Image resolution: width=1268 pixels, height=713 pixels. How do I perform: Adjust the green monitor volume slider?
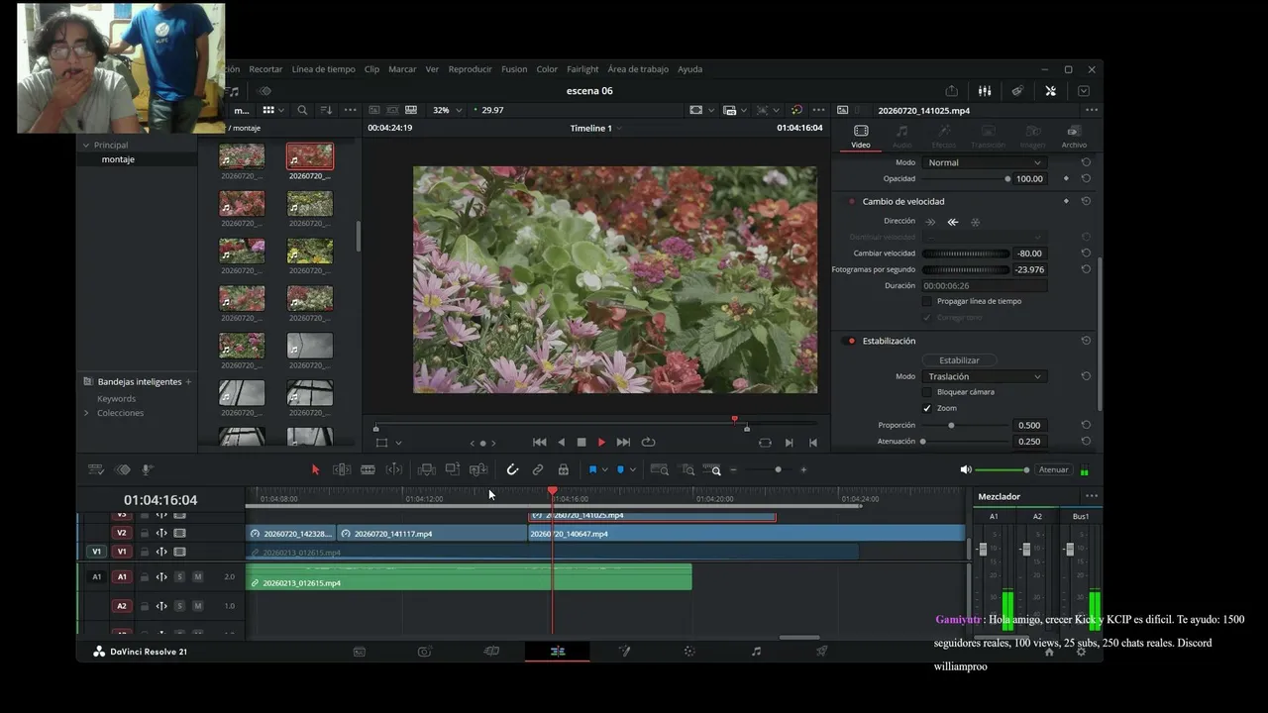[1002, 469]
